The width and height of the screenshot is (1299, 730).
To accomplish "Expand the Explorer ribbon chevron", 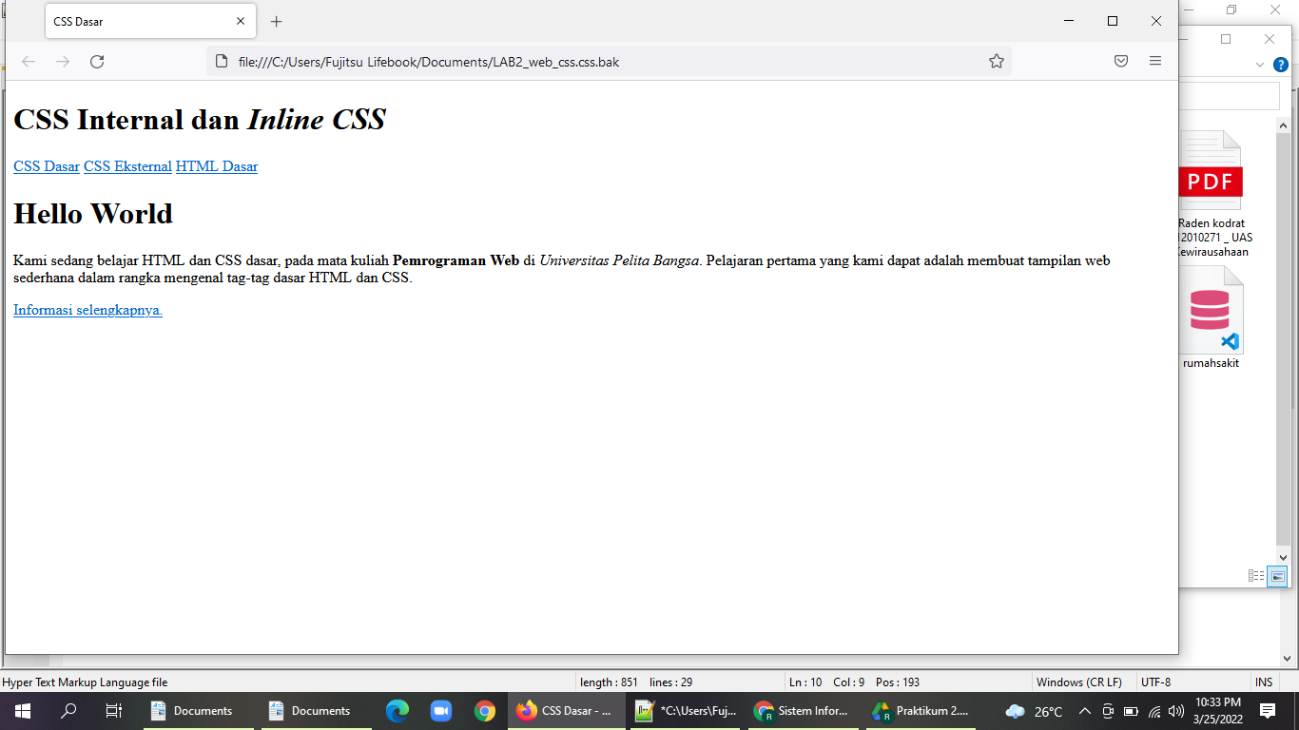I will (1260, 65).
